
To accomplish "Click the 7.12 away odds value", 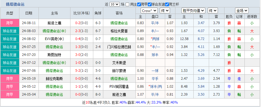I will pos(216,55).
